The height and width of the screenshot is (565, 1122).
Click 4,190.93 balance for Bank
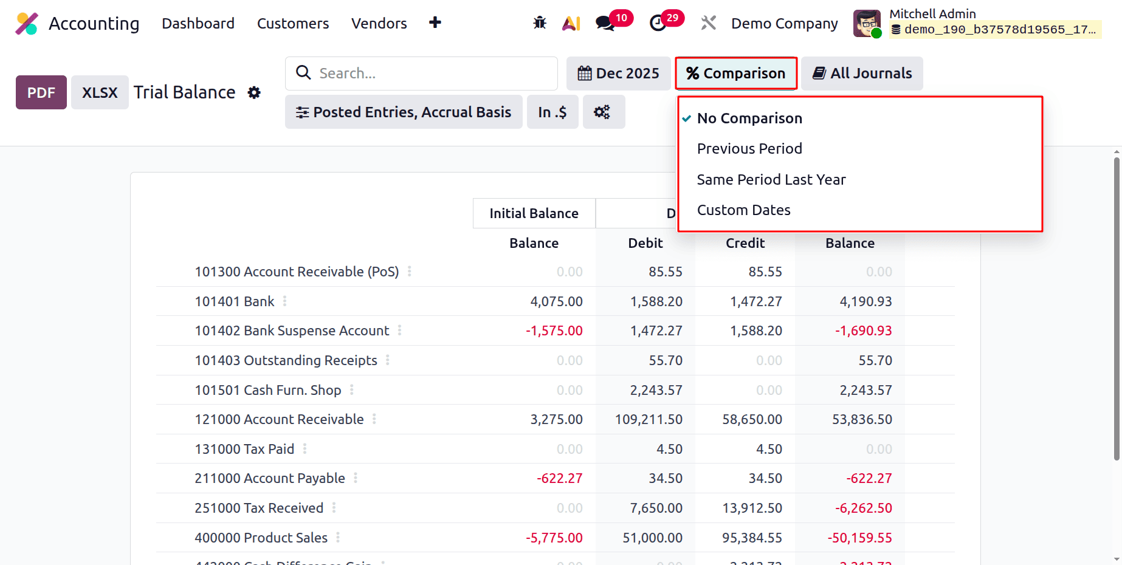[866, 301]
